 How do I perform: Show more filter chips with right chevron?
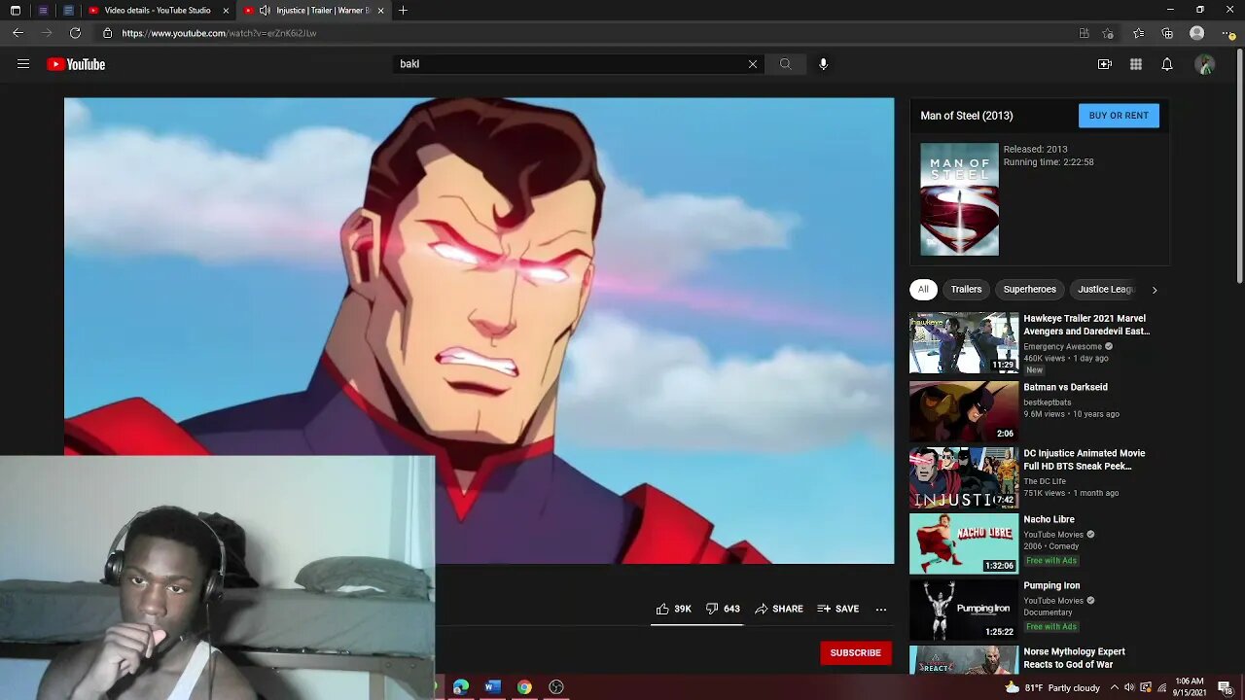point(1155,290)
